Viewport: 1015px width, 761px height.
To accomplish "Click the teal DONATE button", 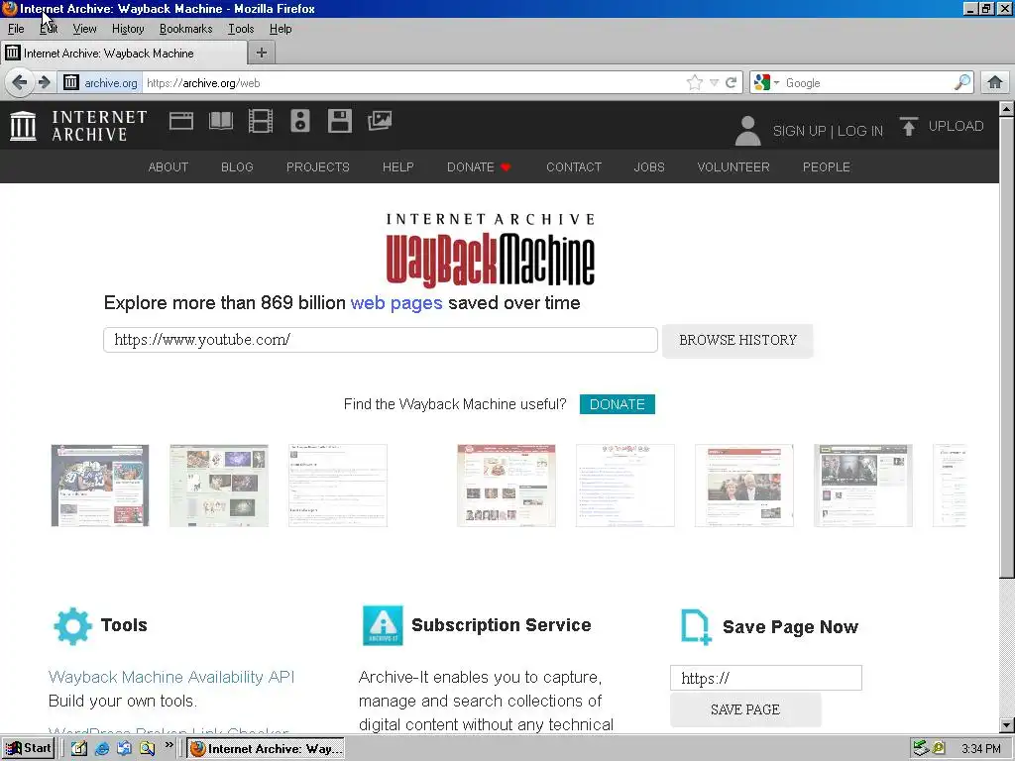I will 617,404.
